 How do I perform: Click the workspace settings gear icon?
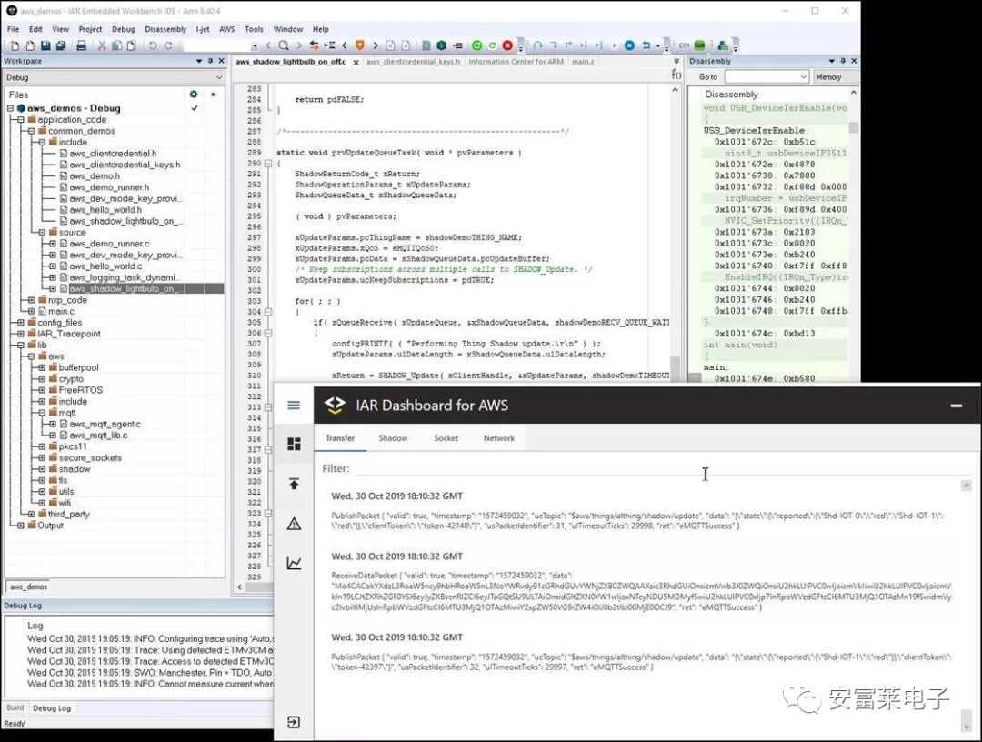193,94
